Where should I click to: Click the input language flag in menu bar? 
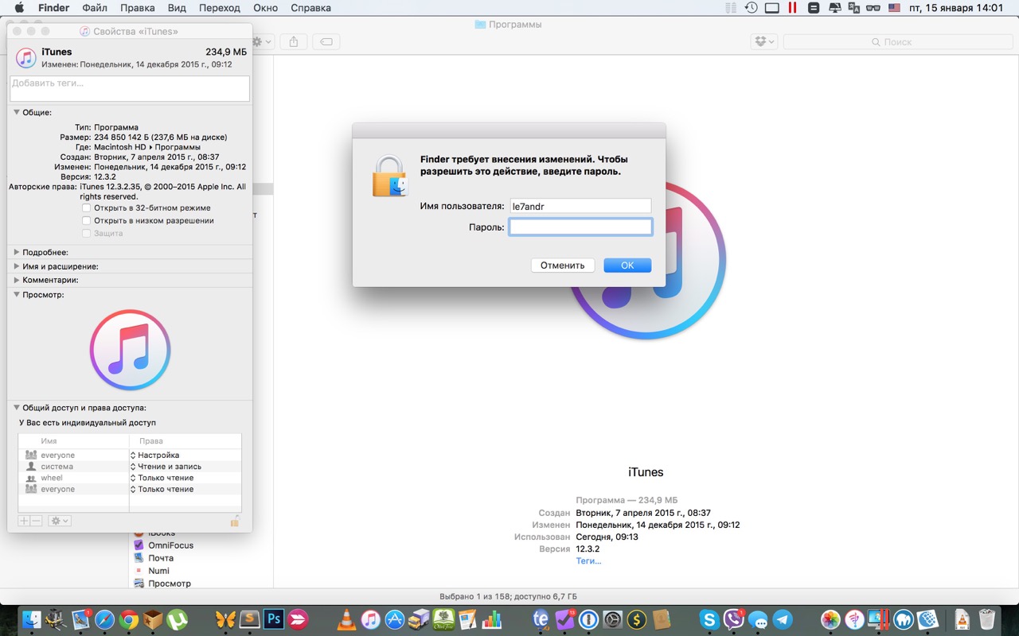pos(894,8)
